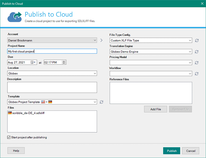Click arrow icon next to Account
This screenshot has height=158, width=206.
[101, 40]
